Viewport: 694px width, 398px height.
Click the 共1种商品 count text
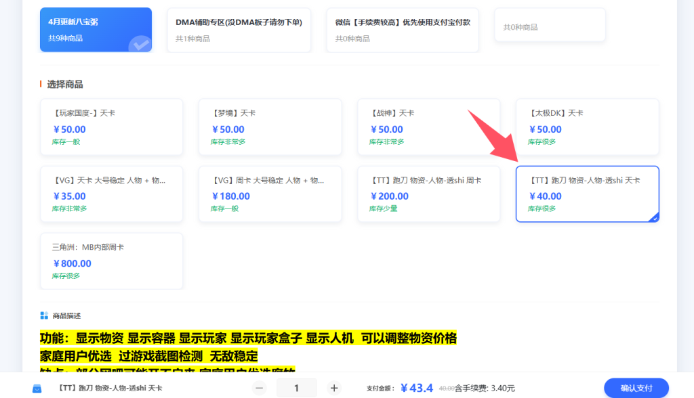tap(192, 39)
